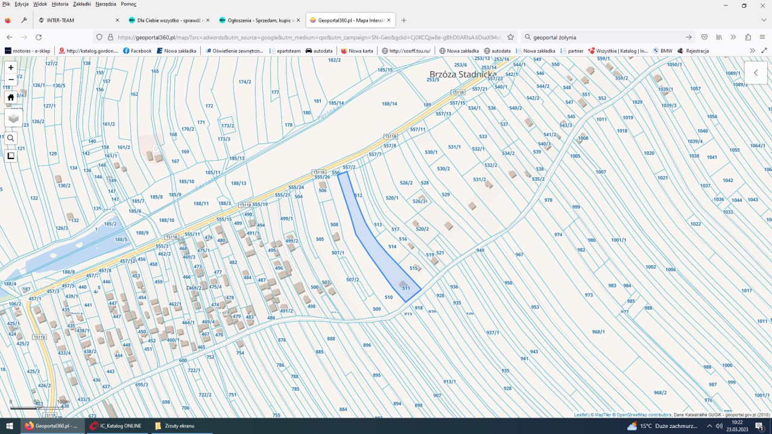The height and width of the screenshot is (434, 772).
Task: Zoom out the map with minus button
Action: point(11,80)
